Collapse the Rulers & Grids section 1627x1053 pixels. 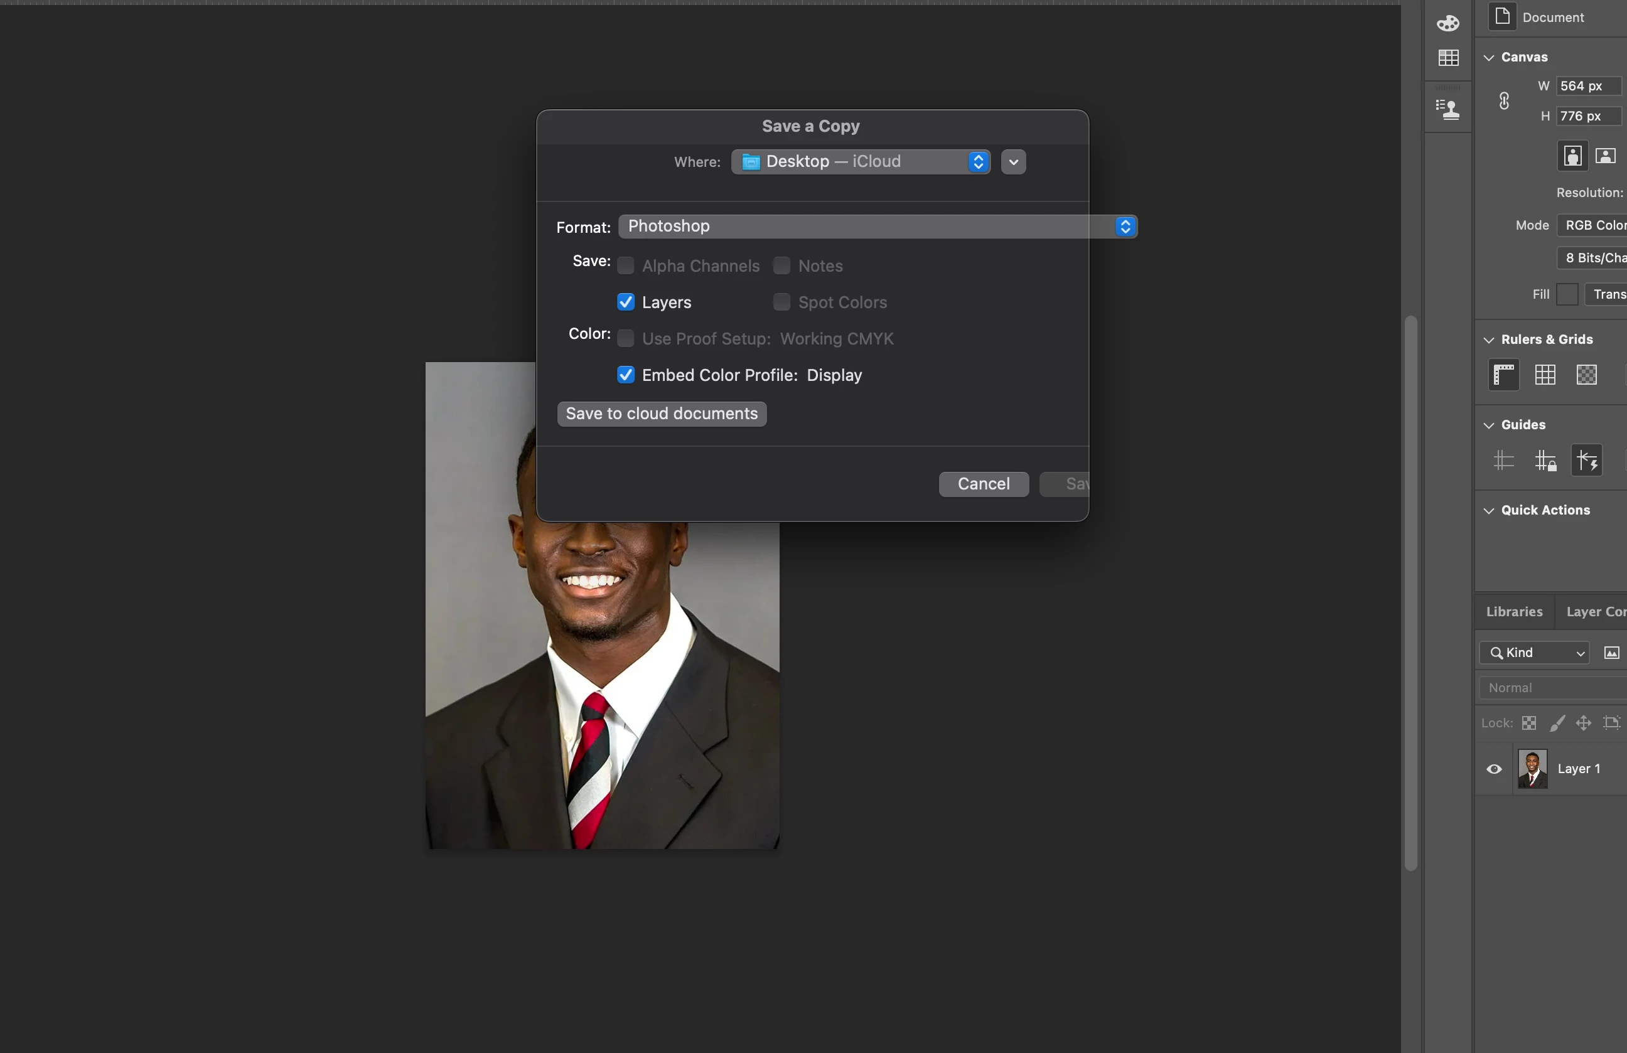1489,339
